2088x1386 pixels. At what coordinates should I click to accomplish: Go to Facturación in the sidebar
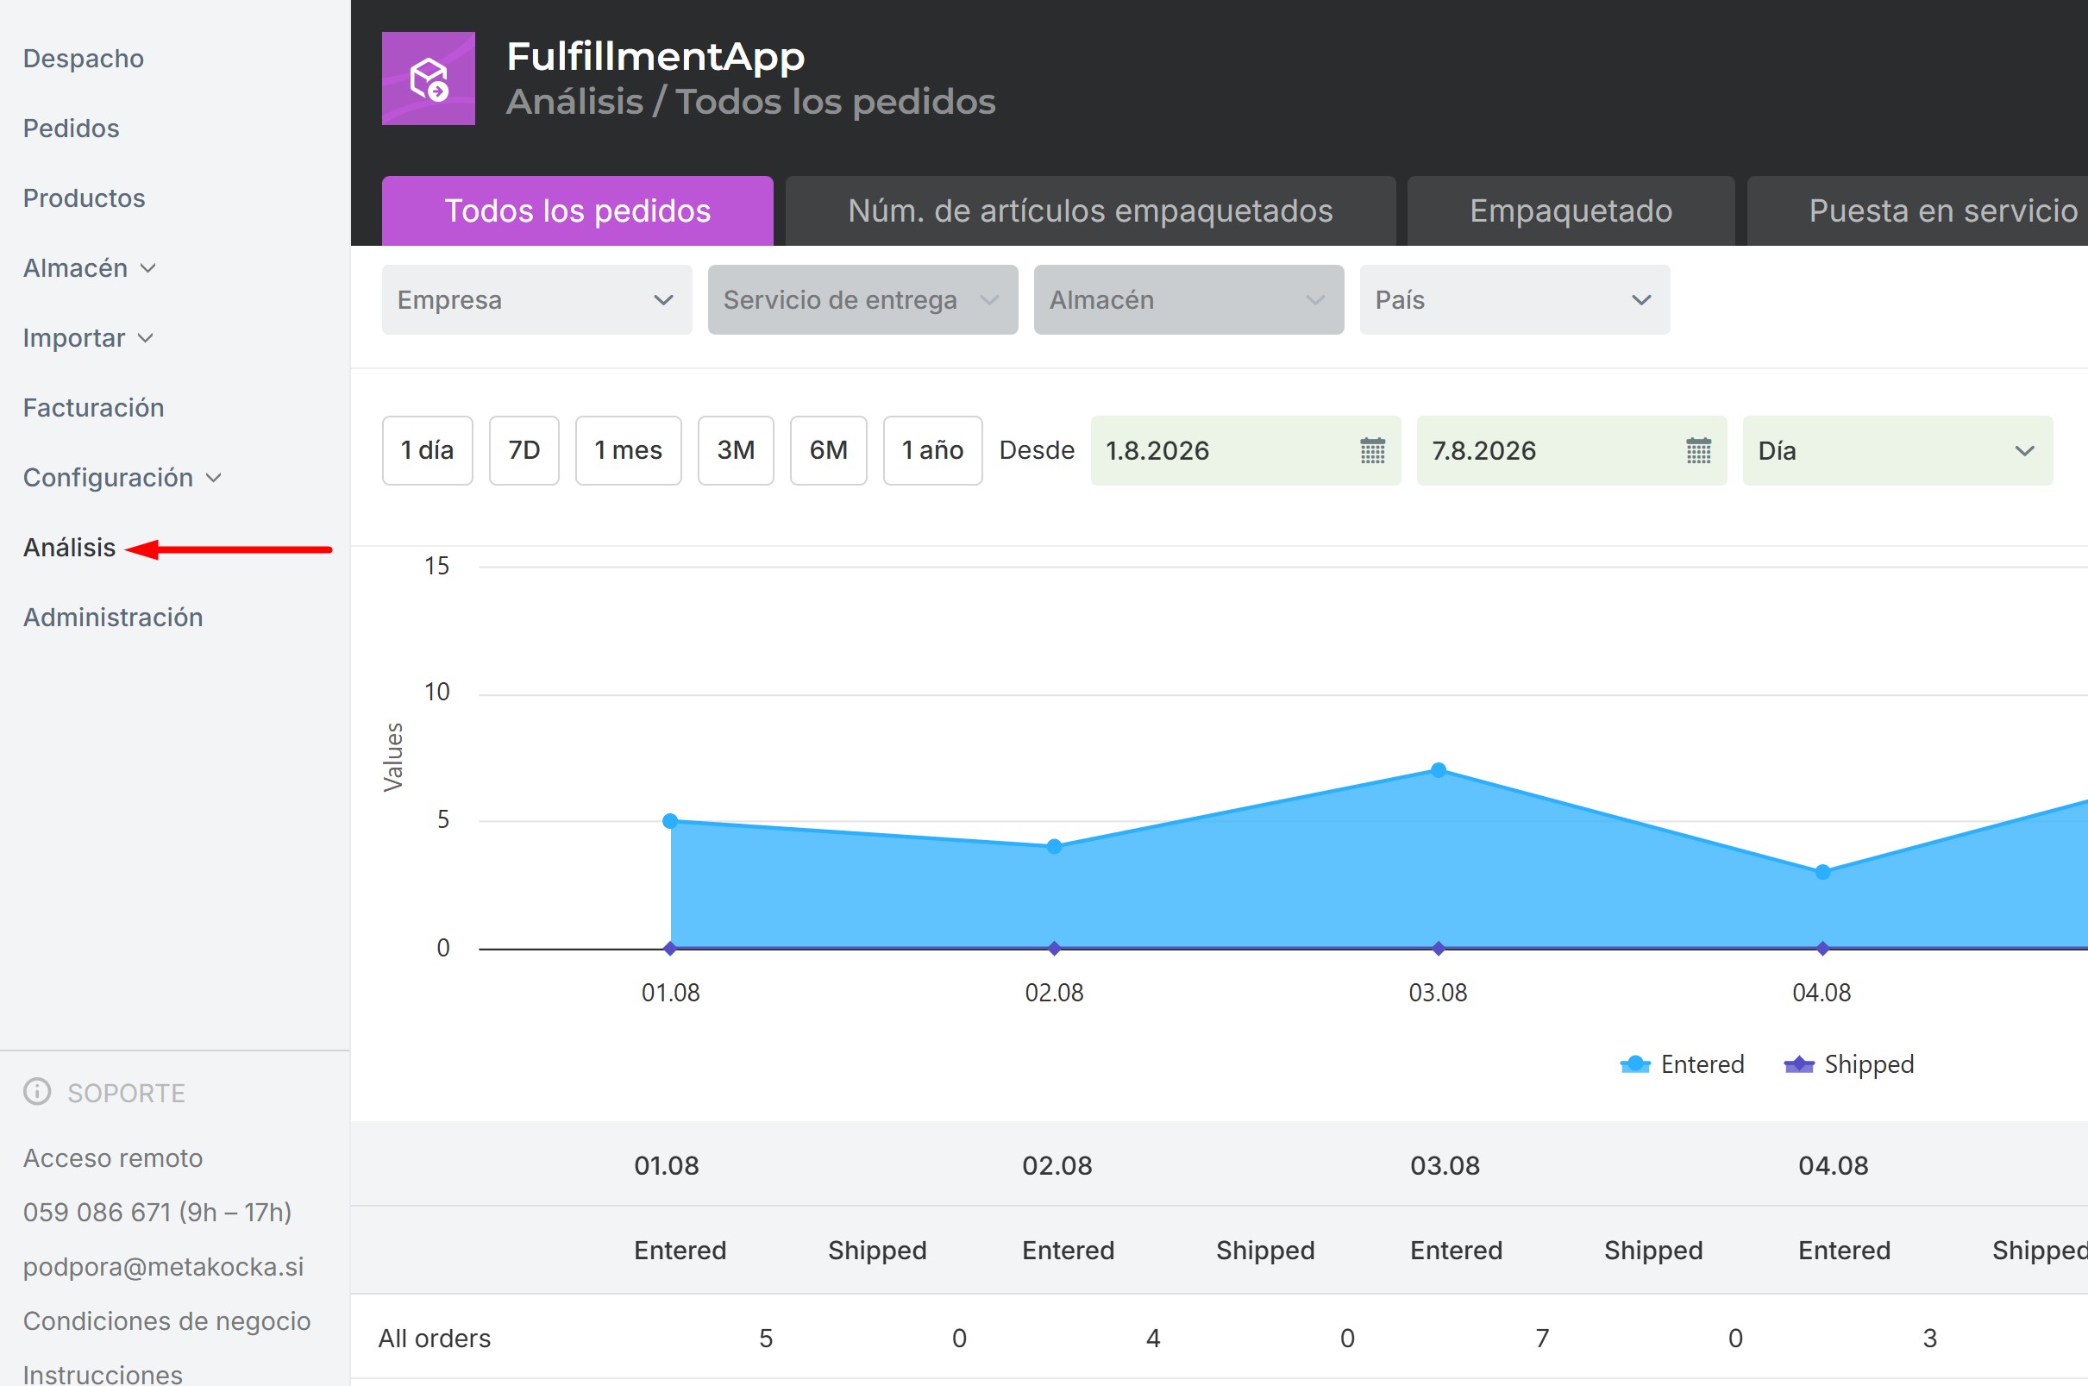pos(94,407)
